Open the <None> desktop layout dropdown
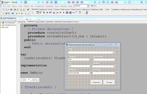The image size is (147, 94). 88,6
